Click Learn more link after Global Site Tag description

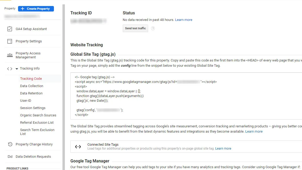pos(254,132)
